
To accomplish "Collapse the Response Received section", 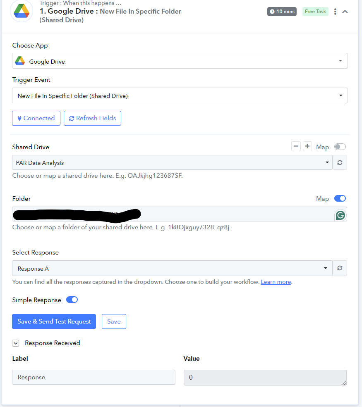I will (x=16, y=343).
